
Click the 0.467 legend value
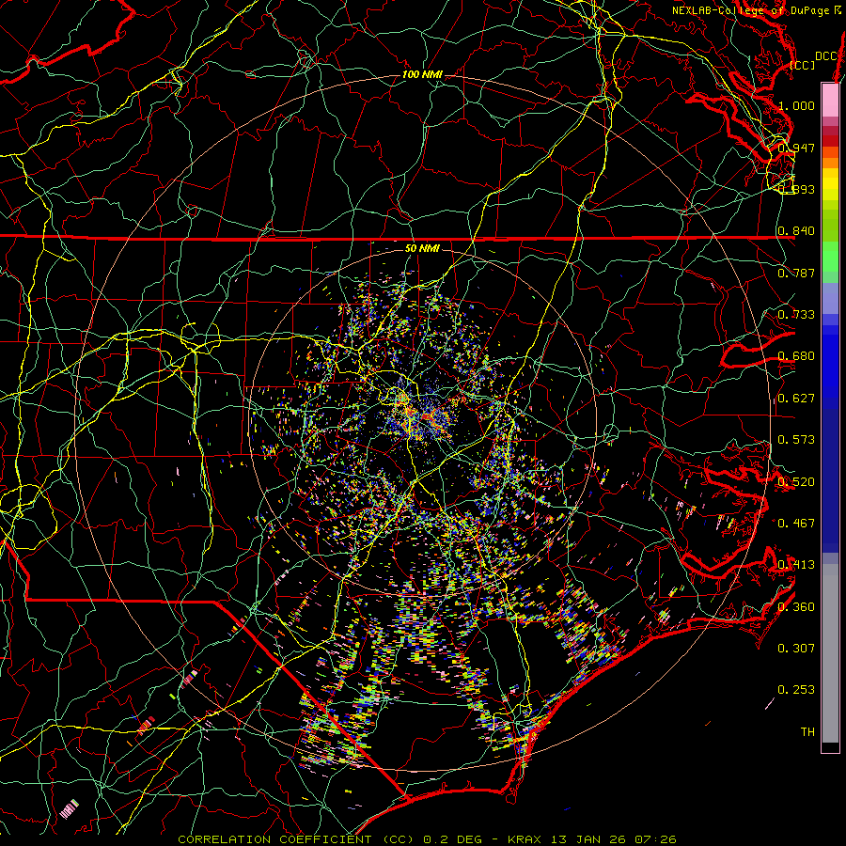point(796,524)
